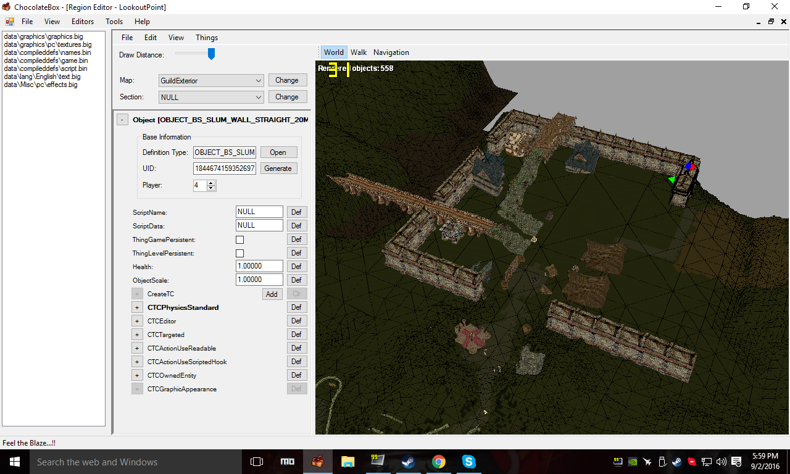Expand the CTCOwnedEntity node
Screen dimensions: 790x474
(137, 375)
